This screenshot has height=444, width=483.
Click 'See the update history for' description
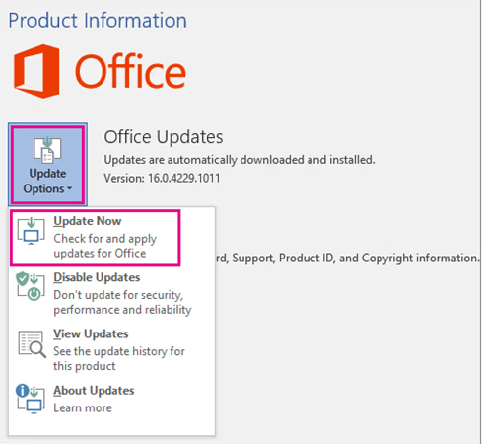[x=119, y=359]
